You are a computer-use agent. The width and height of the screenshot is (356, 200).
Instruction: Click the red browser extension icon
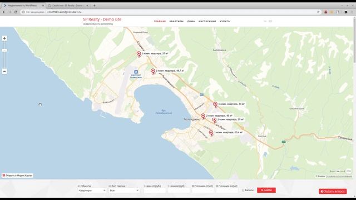pyautogui.click(x=326, y=12)
